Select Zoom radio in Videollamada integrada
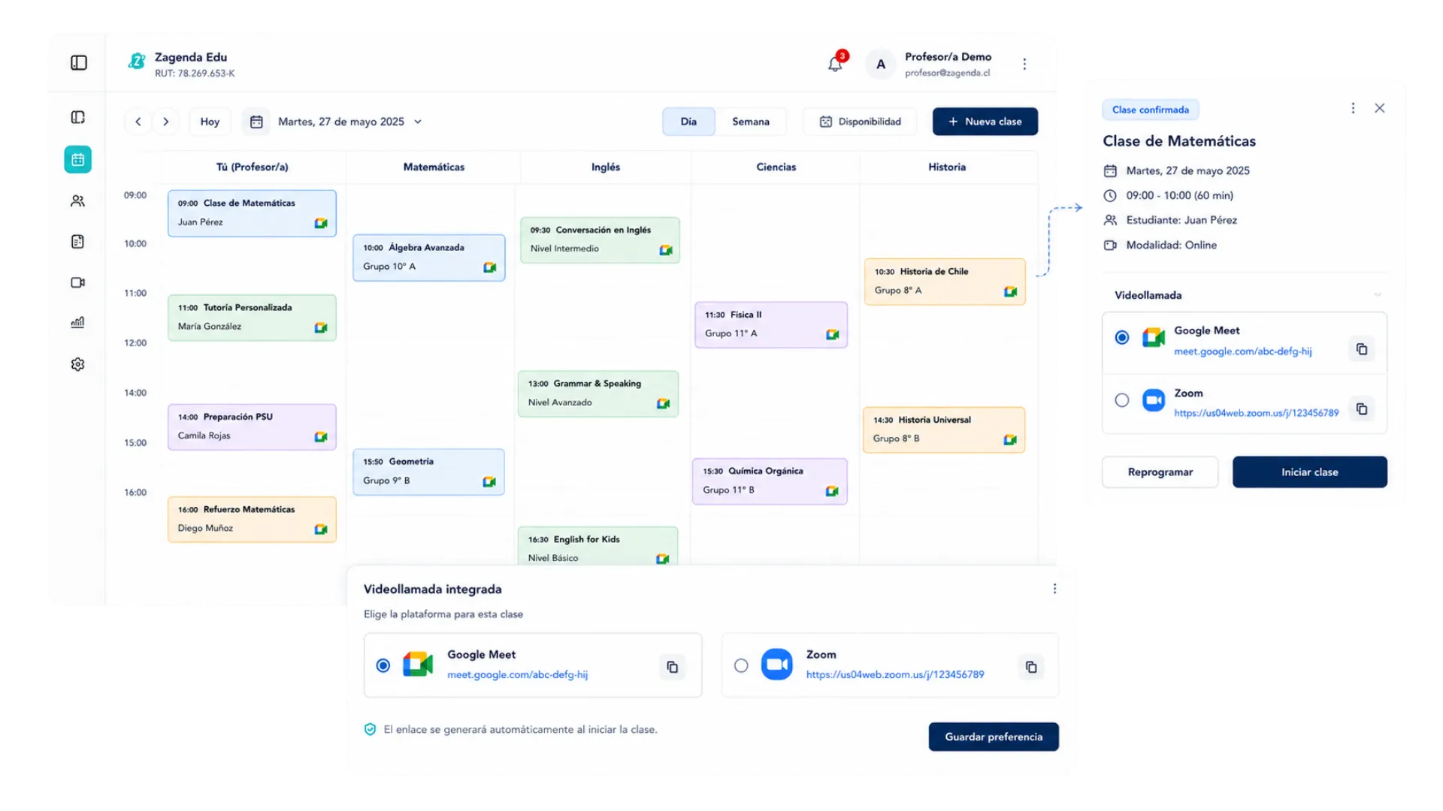 [x=742, y=666]
